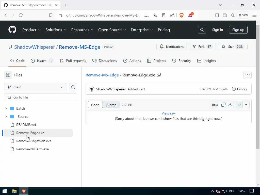This screenshot has width=260, height=195.
Task: Open the Pull requests tab
Action: 73,61
